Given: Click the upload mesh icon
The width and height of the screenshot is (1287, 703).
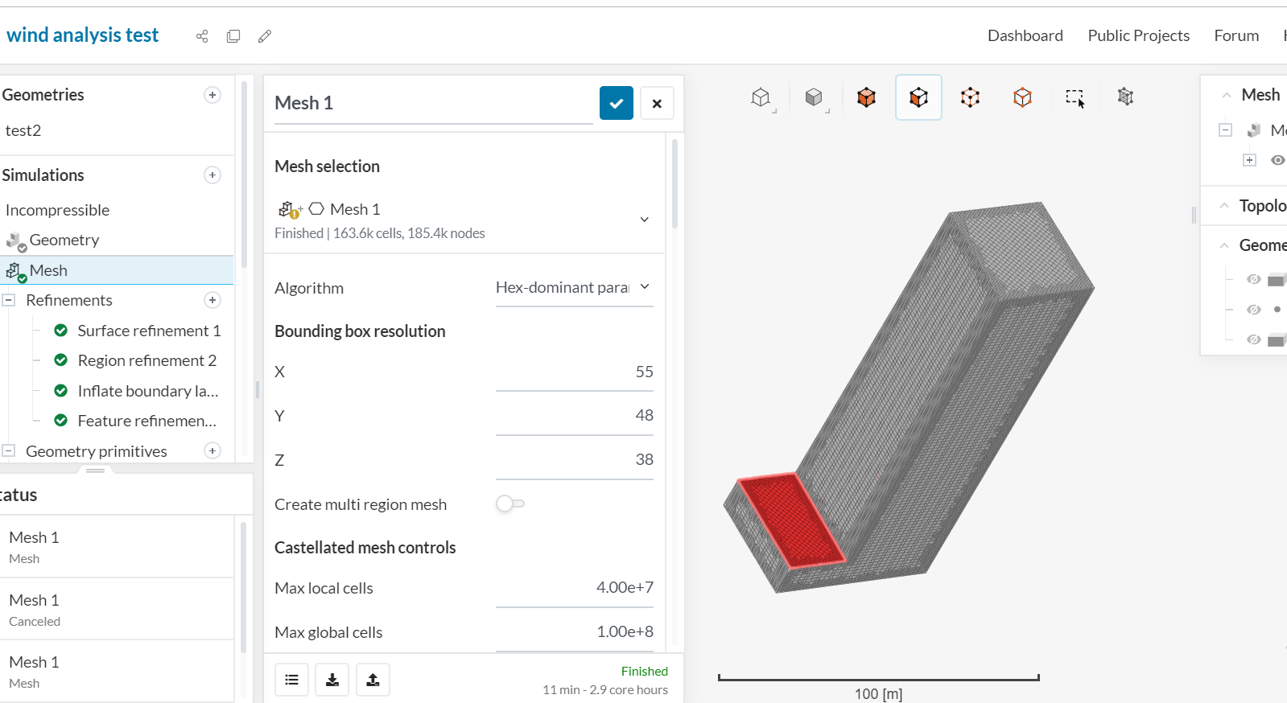Looking at the screenshot, I should 373,680.
